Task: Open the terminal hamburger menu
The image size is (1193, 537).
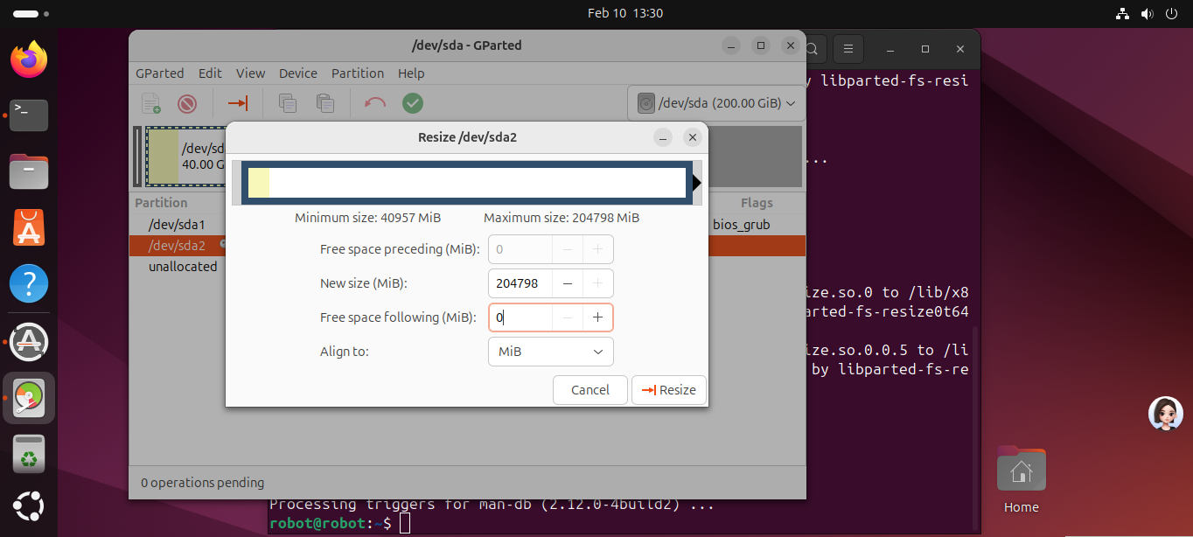Action: tap(848, 48)
